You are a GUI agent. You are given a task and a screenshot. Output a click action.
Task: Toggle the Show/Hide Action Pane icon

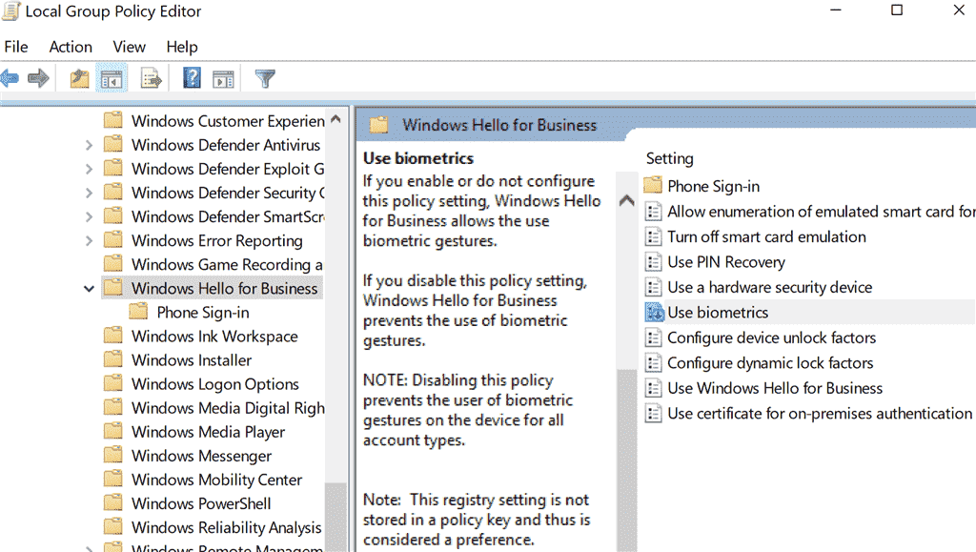pos(223,79)
